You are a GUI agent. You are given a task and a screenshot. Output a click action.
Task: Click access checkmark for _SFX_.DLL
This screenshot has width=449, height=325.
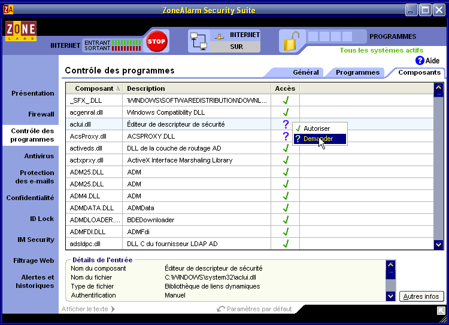click(286, 100)
